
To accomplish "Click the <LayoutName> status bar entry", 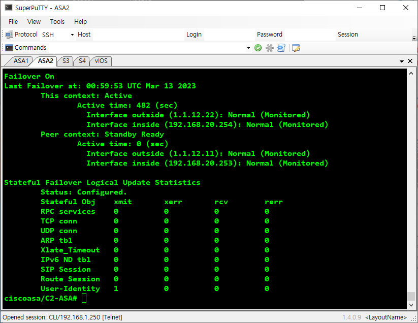I will coord(385,317).
